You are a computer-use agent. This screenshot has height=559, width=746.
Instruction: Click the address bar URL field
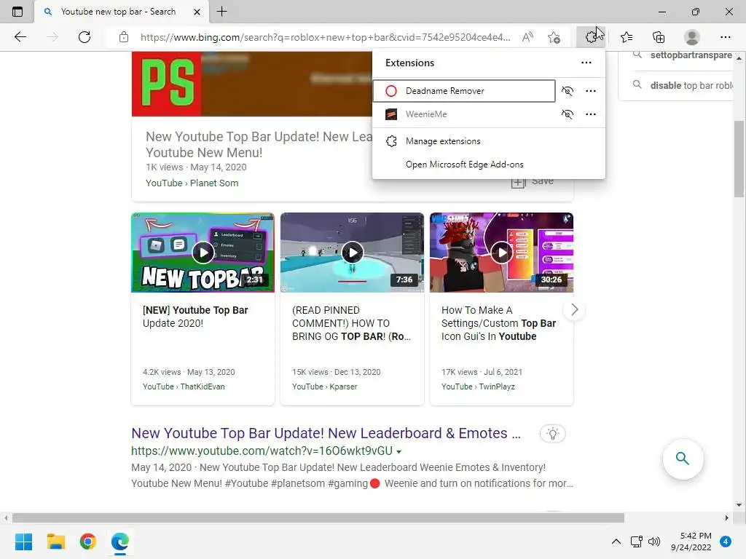(x=325, y=37)
